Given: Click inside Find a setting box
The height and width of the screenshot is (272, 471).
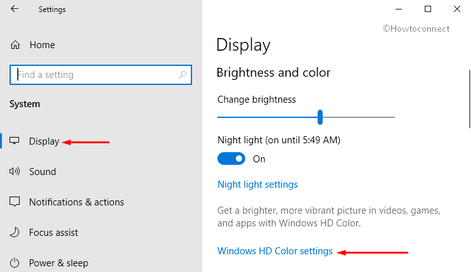Looking at the screenshot, I should [x=101, y=75].
